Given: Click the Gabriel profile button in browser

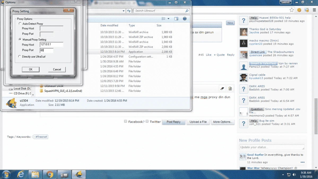Looking at the screenshot, I should click(x=285, y=2).
